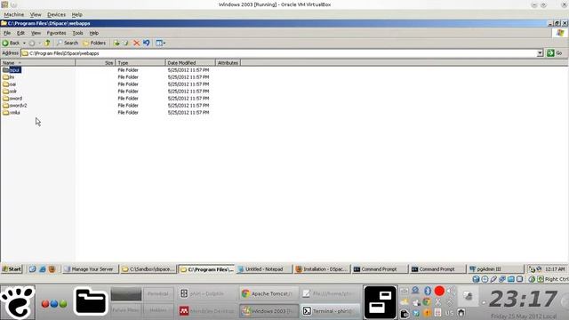Click the Back navigation button
Screen dimensions: 569x320
click(x=11, y=43)
